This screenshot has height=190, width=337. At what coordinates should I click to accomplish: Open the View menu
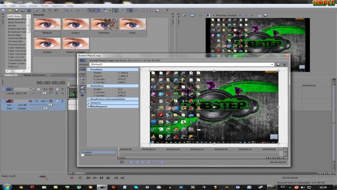click(x=22, y=6)
